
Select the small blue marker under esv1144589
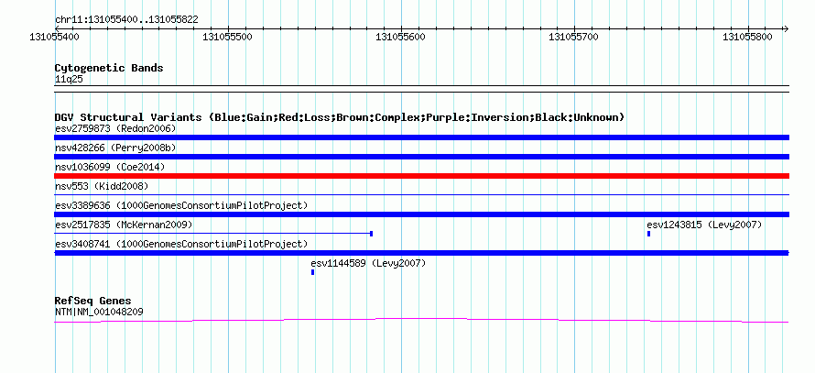[x=312, y=272]
